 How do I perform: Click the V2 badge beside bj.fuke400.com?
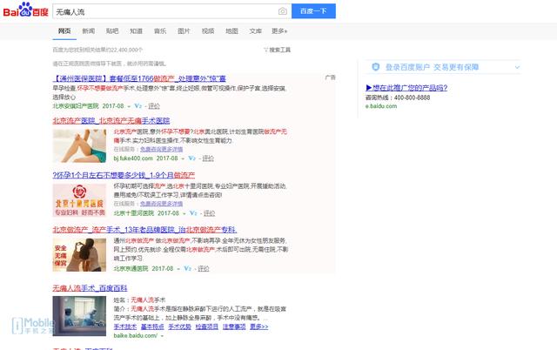[191, 158]
